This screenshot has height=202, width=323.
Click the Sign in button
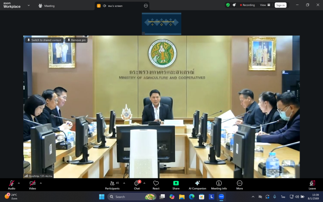click(281, 5)
